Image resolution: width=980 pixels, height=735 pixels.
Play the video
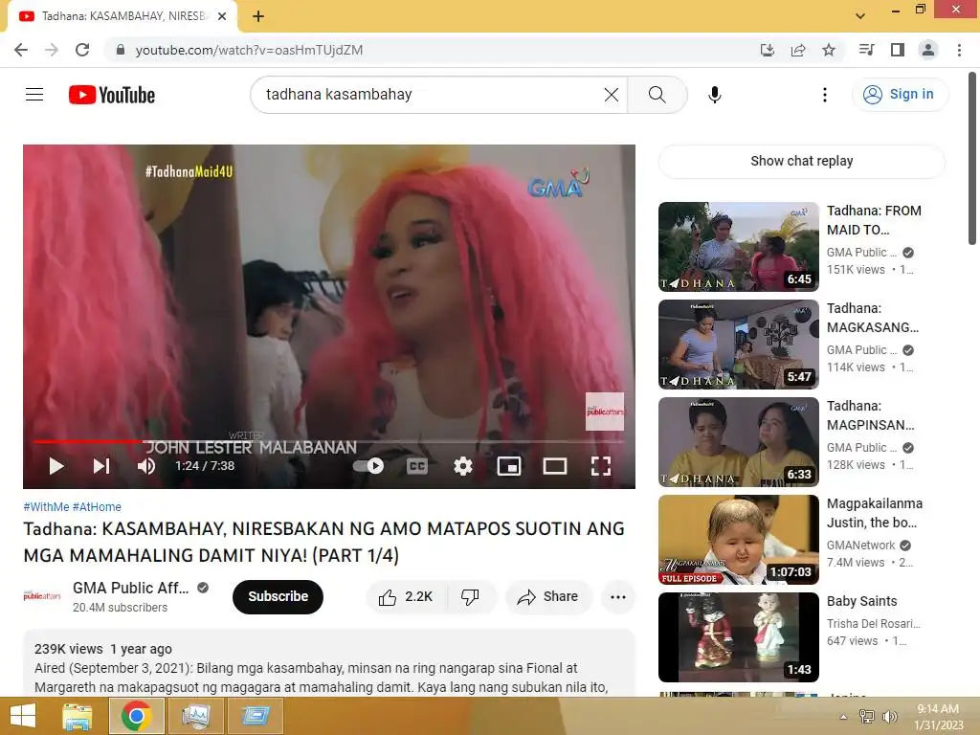(56, 466)
